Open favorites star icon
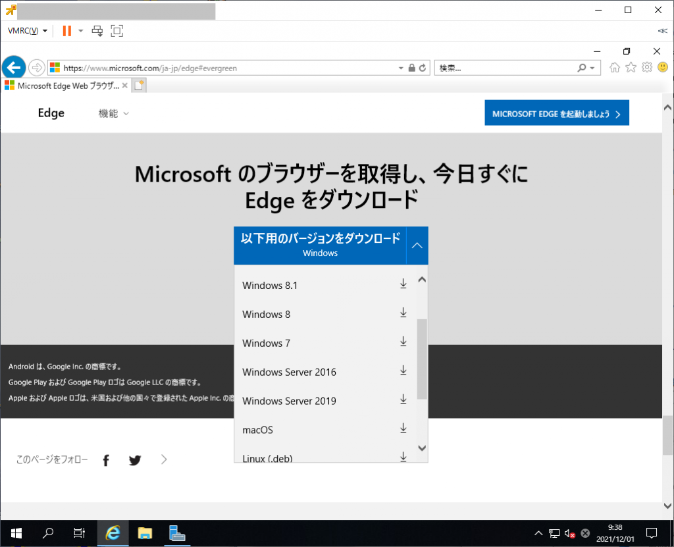The image size is (674, 547). pyautogui.click(x=631, y=68)
